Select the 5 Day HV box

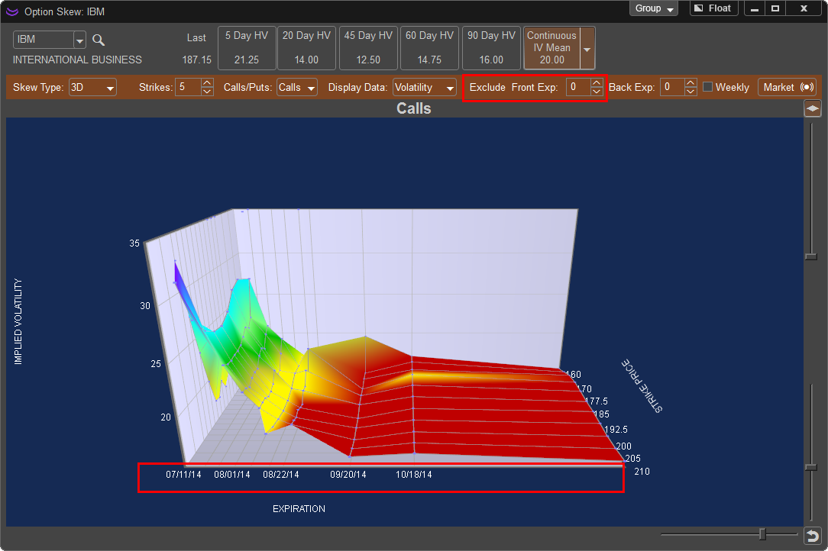247,48
